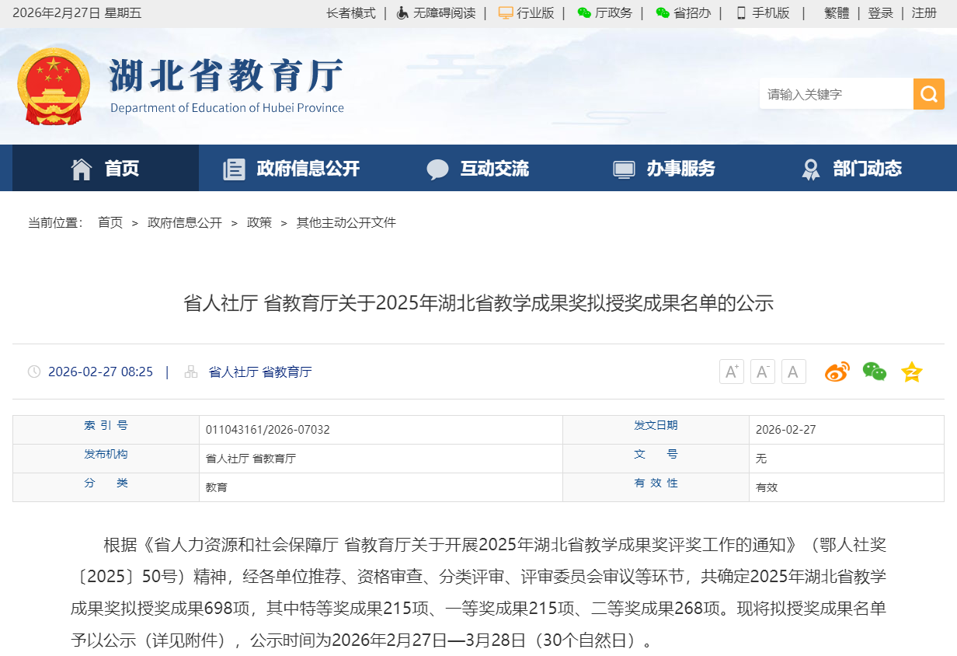This screenshot has width=957, height=656.
Task: Share via the WeChat icon
Action: tap(874, 372)
